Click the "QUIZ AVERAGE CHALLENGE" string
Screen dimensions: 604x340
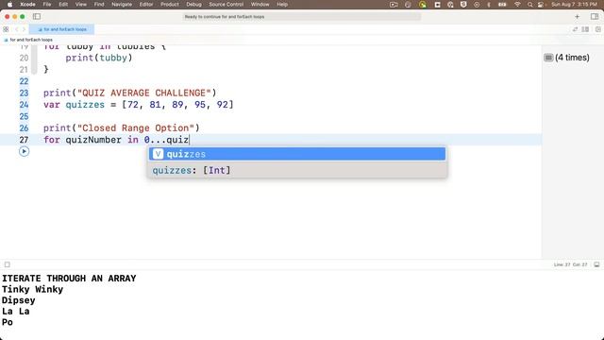144,93
